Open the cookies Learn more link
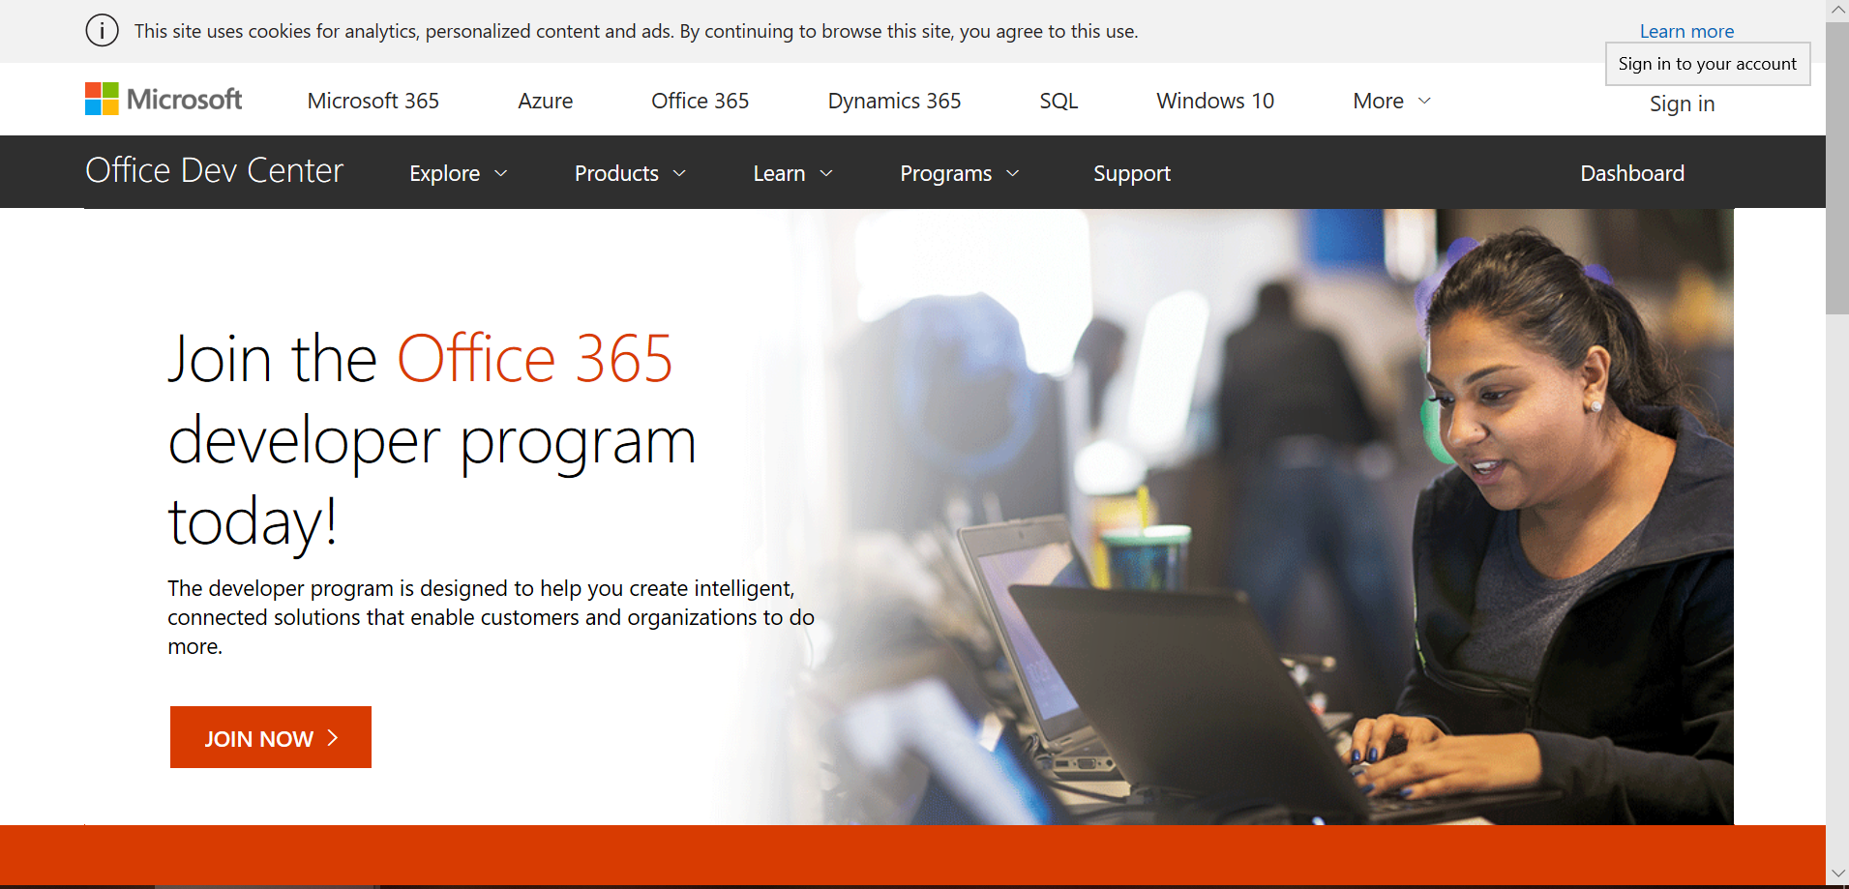Image resolution: width=1849 pixels, height=889 pixels. click(x=1686, y=30)
